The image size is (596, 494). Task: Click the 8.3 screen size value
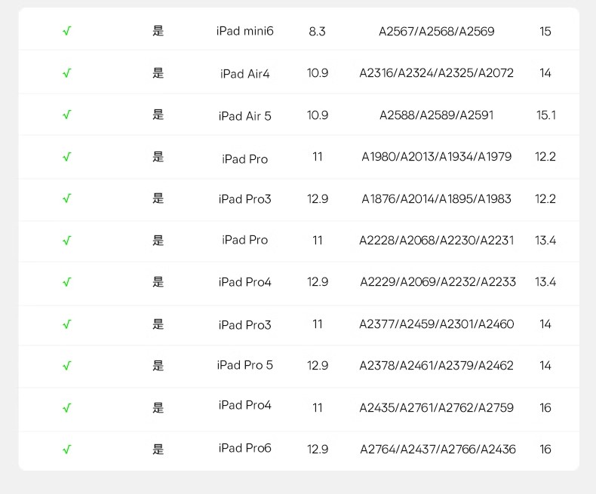(x=317, y=31)
